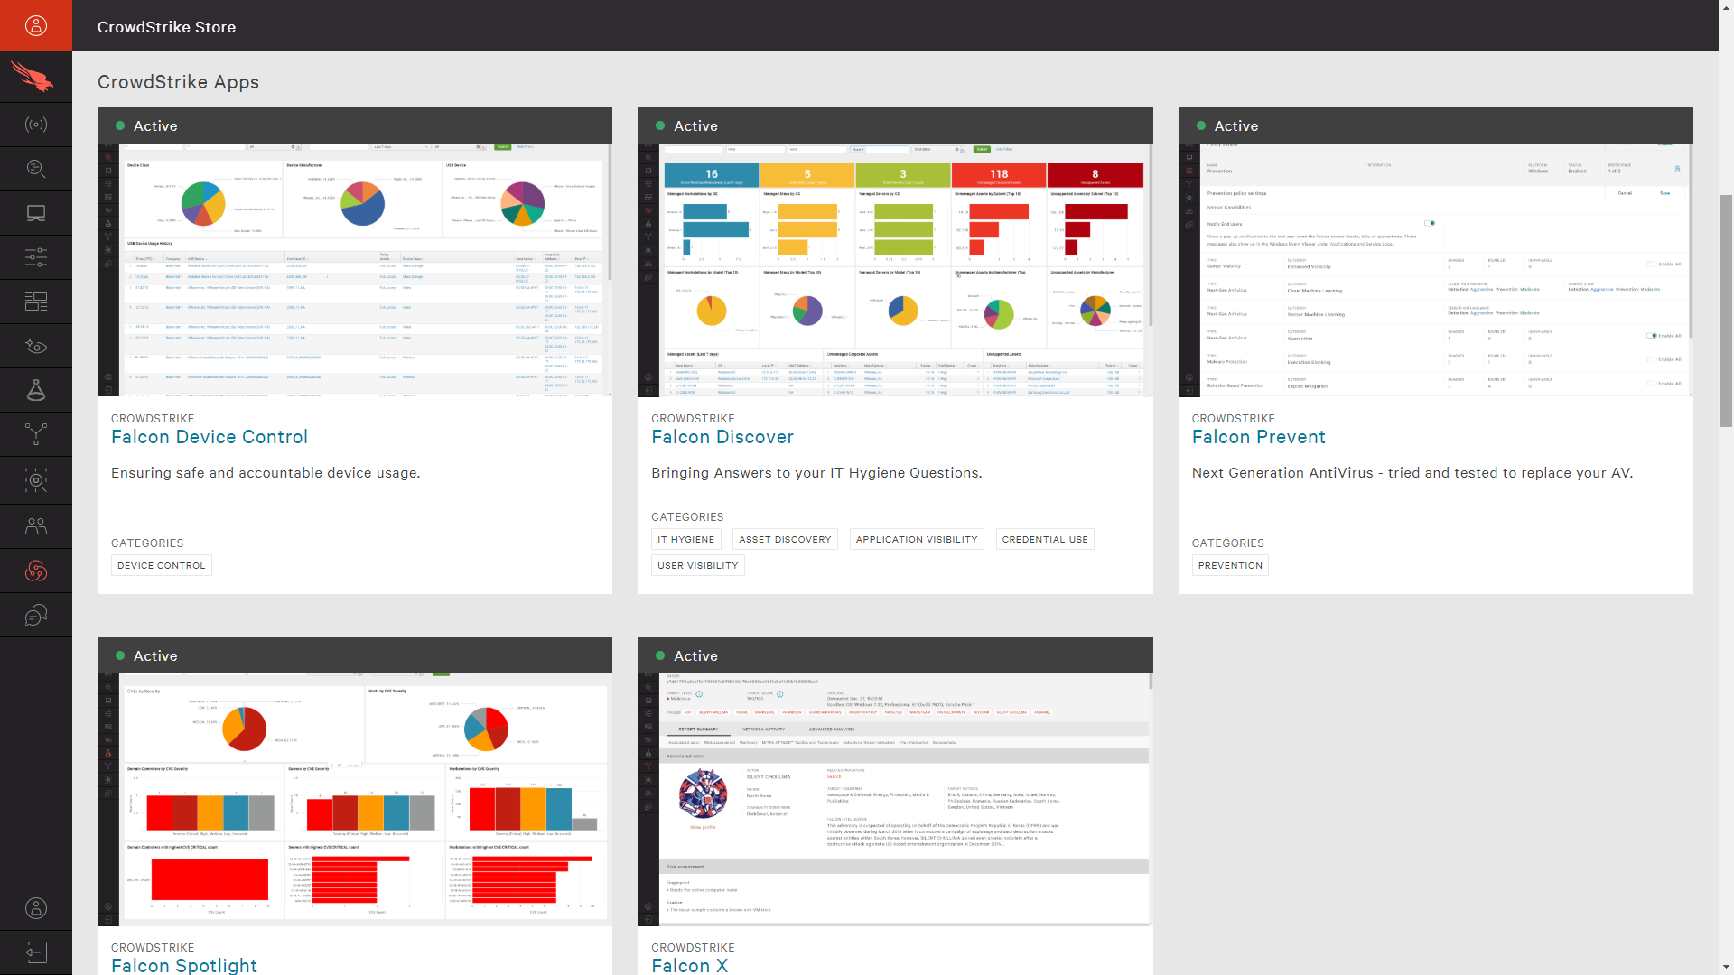Select the DEVICE CONTROL category tag

click(x=162, y=565)
